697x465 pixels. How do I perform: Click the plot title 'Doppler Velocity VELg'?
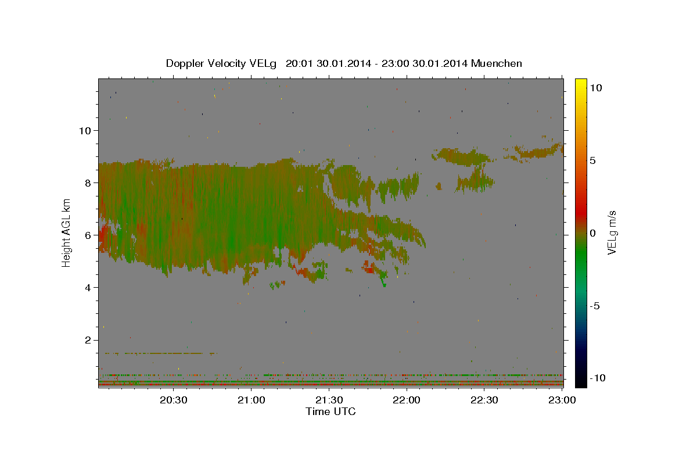tap(222, 63)
